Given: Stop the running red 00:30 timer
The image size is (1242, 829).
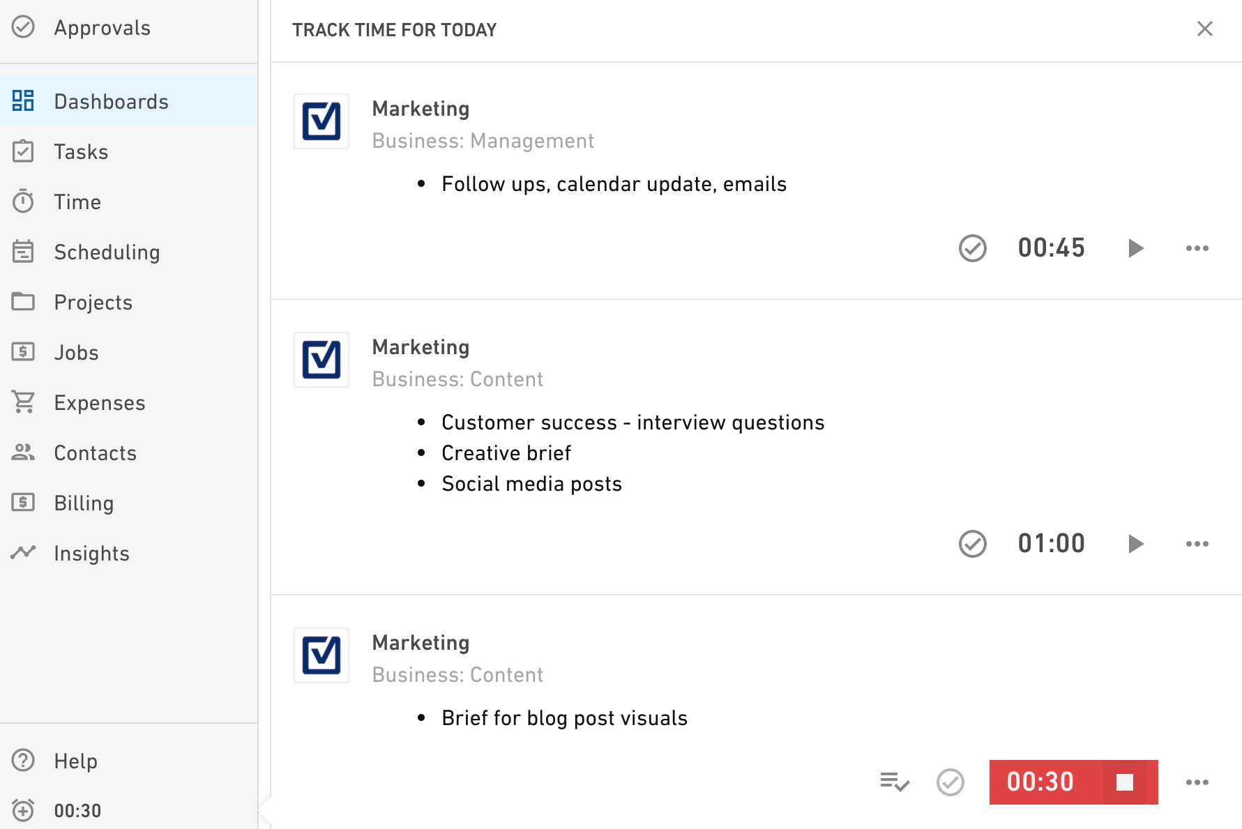Looking at the screenshot, I should pyautogui.click(x=1125, y=782).
